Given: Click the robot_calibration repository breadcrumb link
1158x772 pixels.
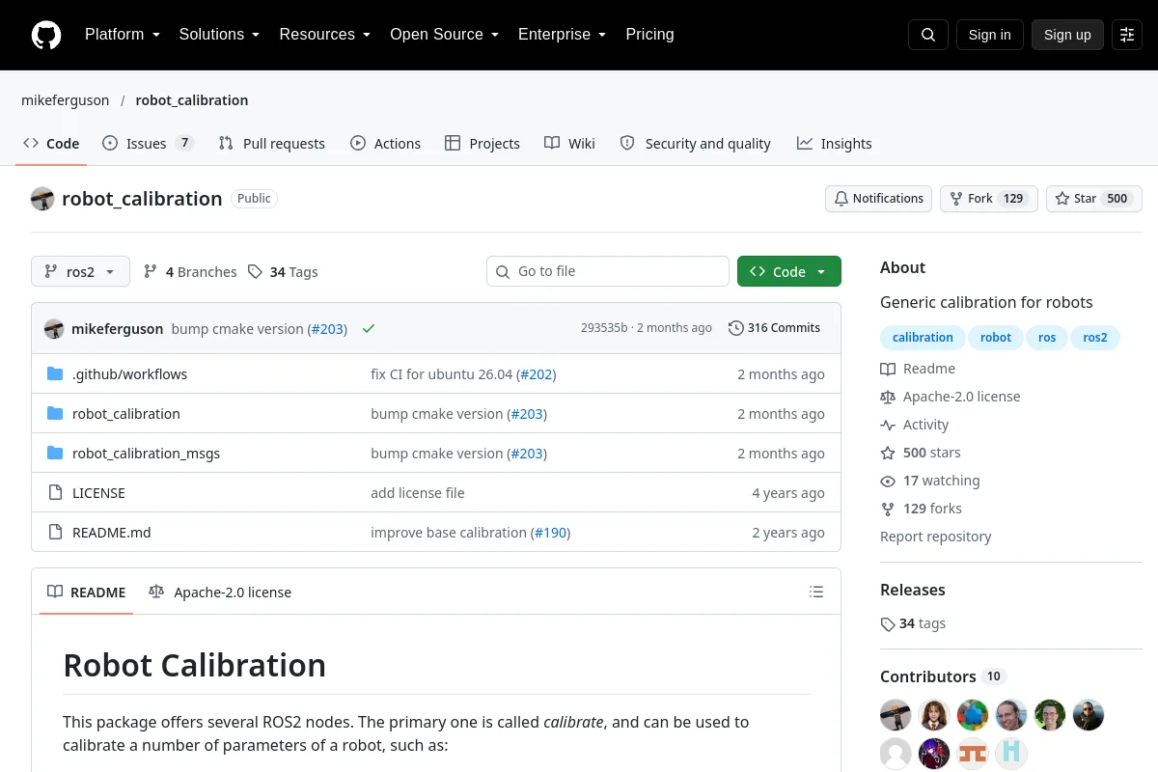Looking at the screenshot, I should (192, 100).
